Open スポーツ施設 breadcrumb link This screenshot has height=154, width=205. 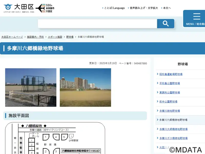point(55,37)
